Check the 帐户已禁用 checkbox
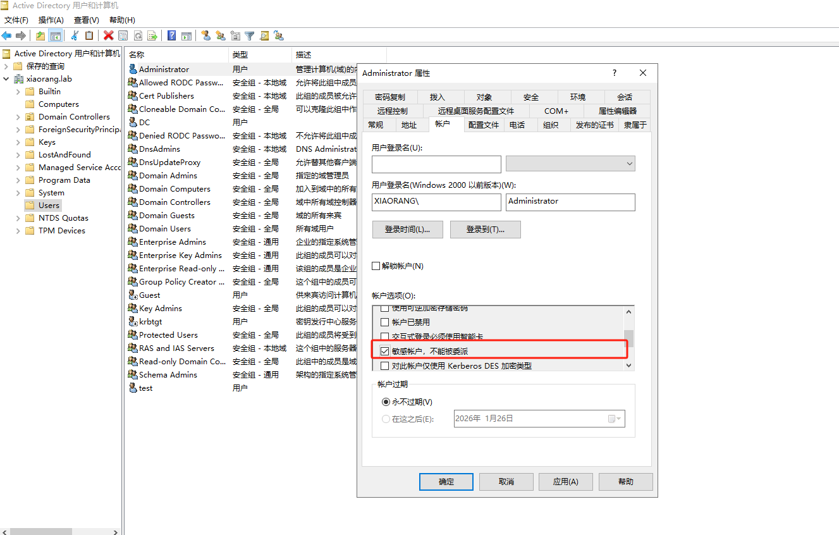This screenshot has width=839, height=535. 385,322
